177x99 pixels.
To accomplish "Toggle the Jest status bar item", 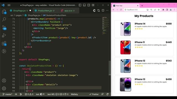I will [40, 94].
